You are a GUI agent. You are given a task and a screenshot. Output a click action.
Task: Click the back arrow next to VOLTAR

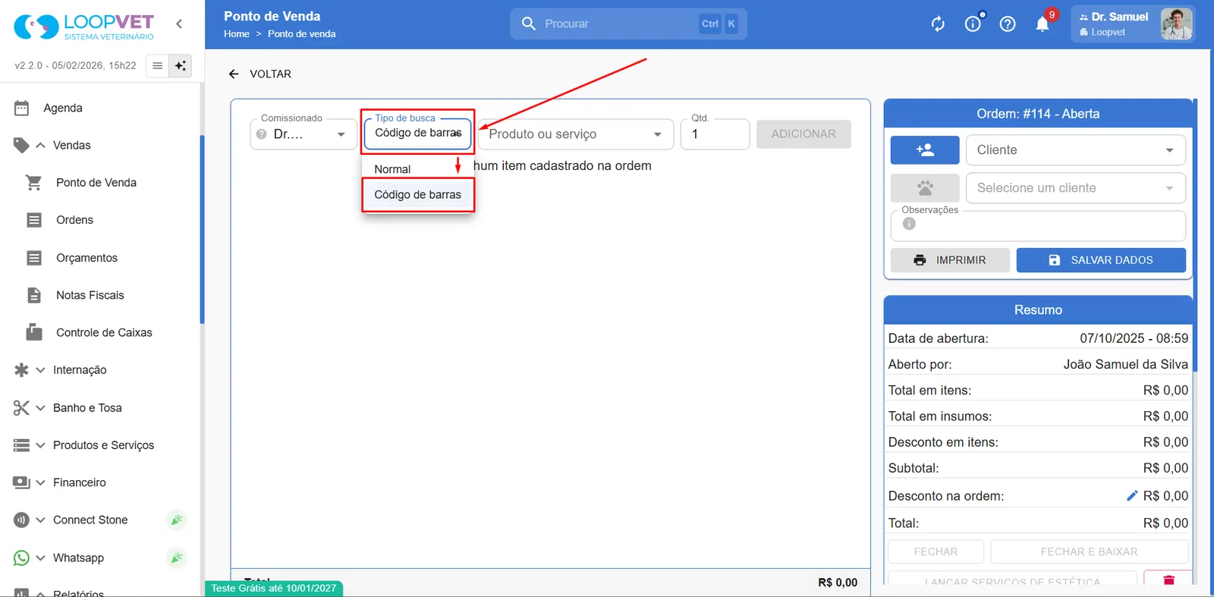click(x=234, y=74)
